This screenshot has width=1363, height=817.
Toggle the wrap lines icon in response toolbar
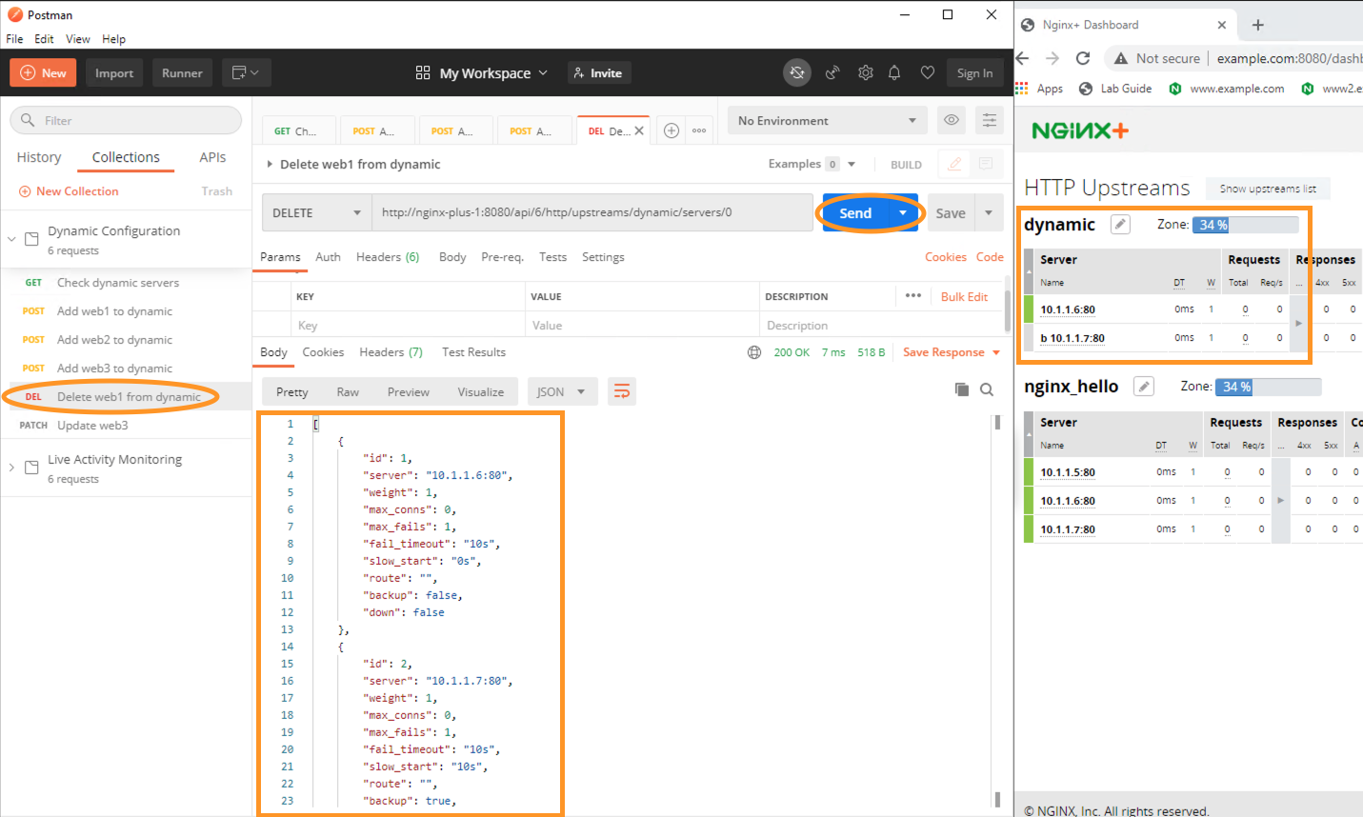[622, 391]
